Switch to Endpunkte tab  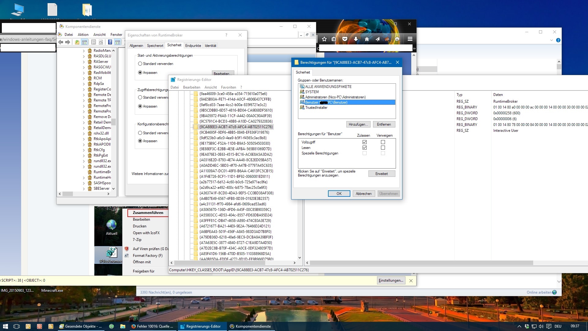coord(193,46)
